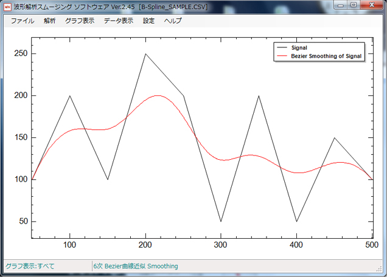The width and height of the screenshot is (387, 277).
Task: Select the Signal legend label
Action: [299, 47]
